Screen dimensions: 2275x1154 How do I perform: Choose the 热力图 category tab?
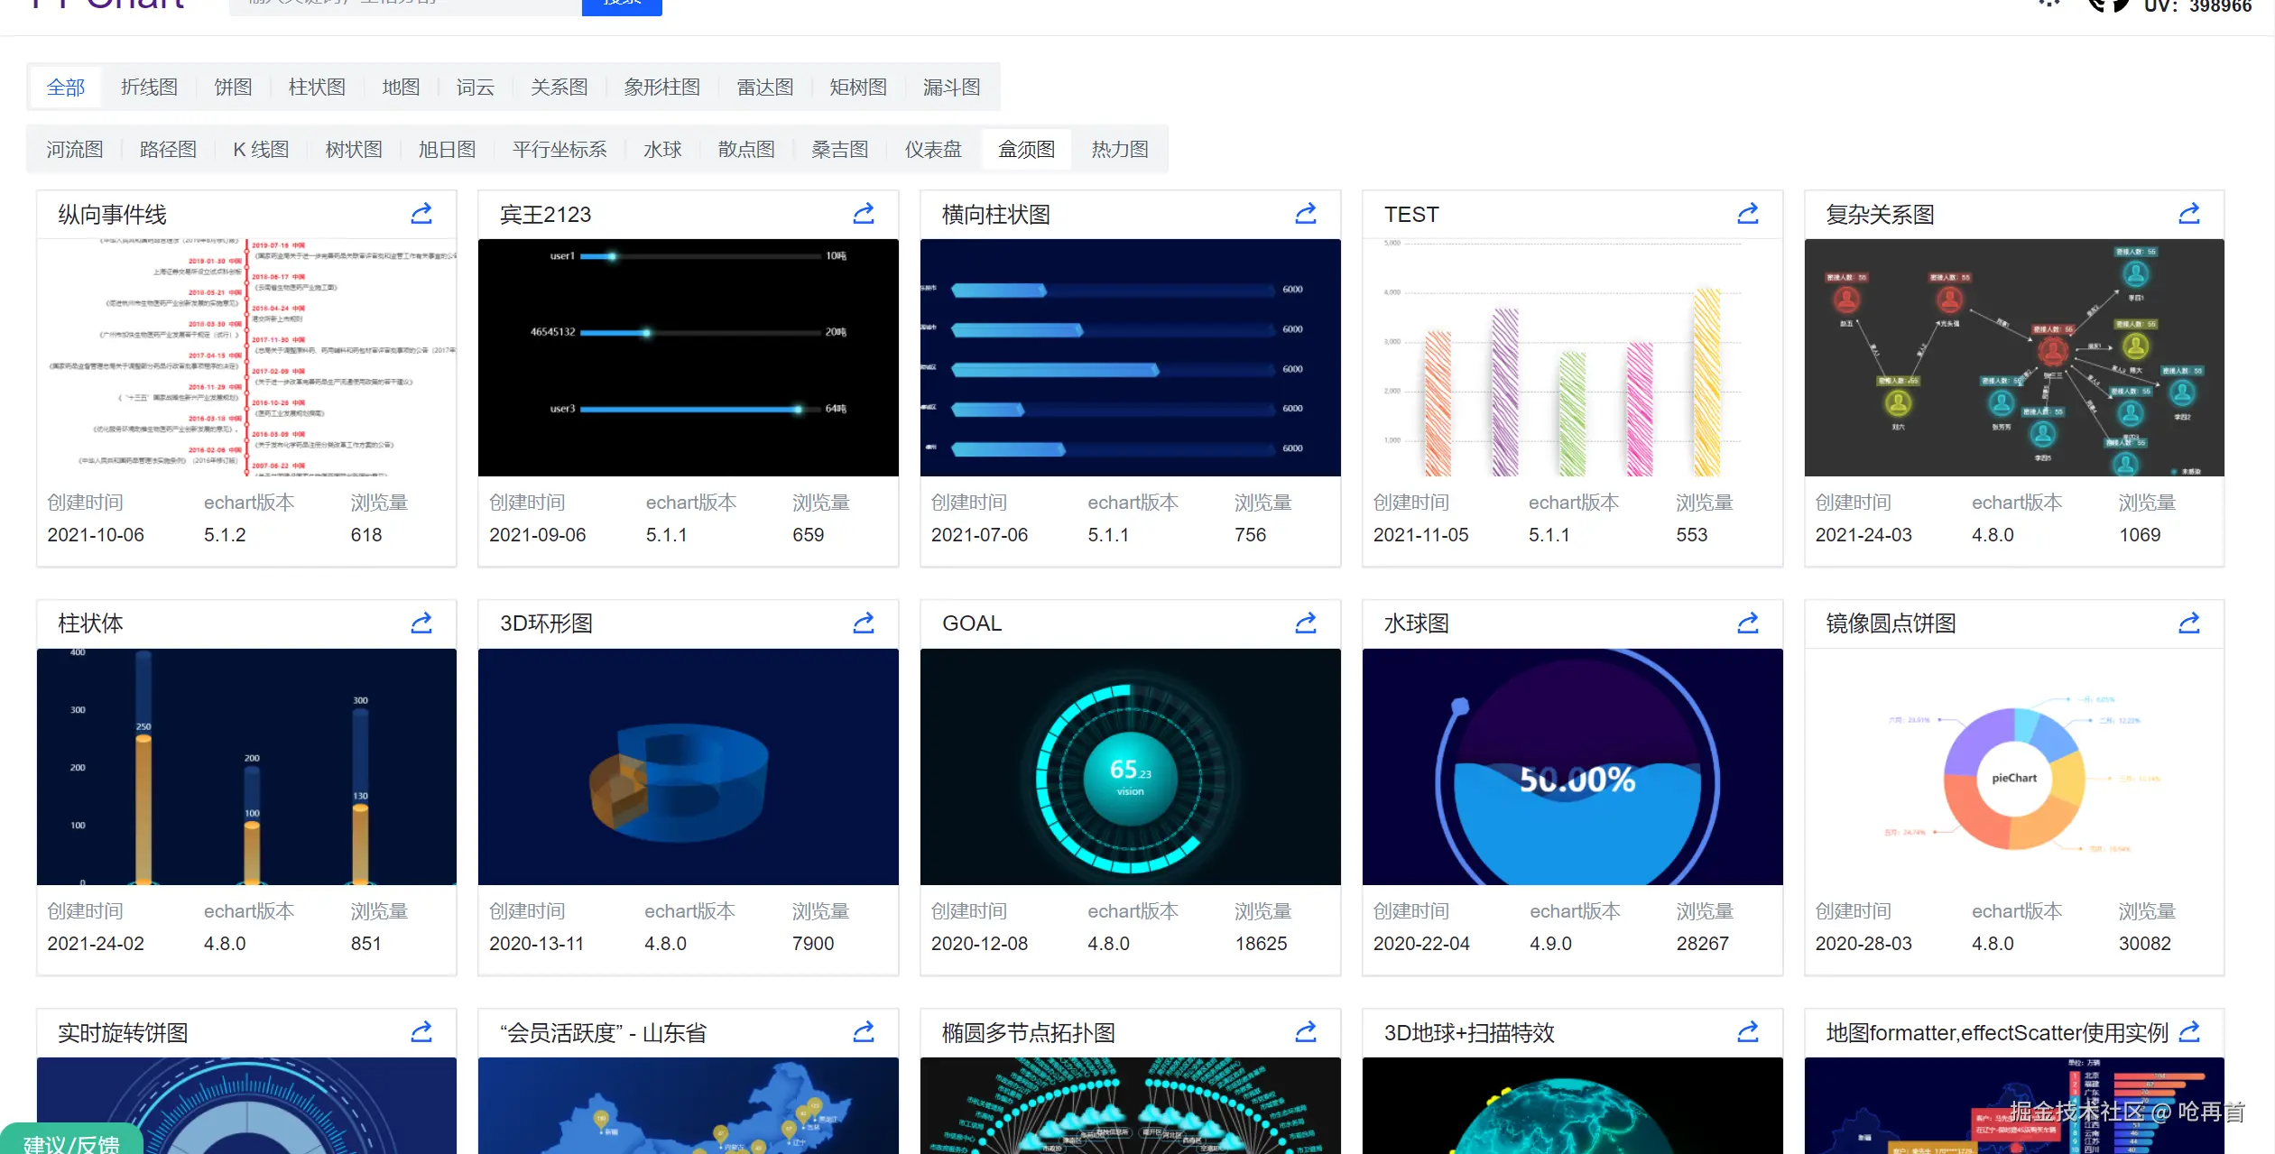(x=1119, y=150)
